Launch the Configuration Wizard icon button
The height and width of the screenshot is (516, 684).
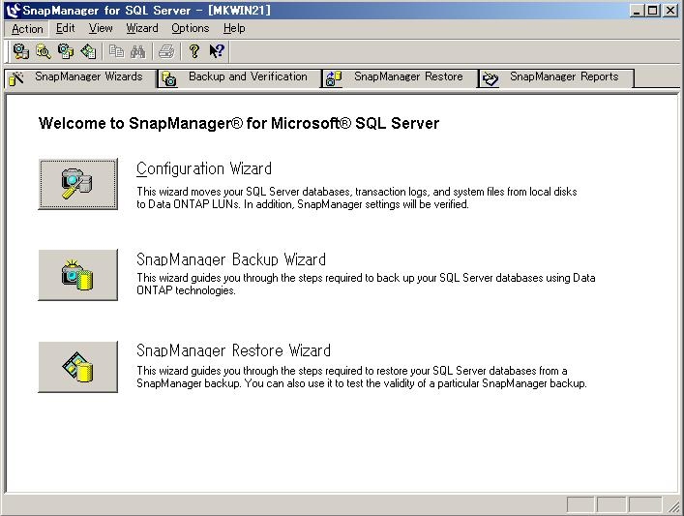pos(78,184)
